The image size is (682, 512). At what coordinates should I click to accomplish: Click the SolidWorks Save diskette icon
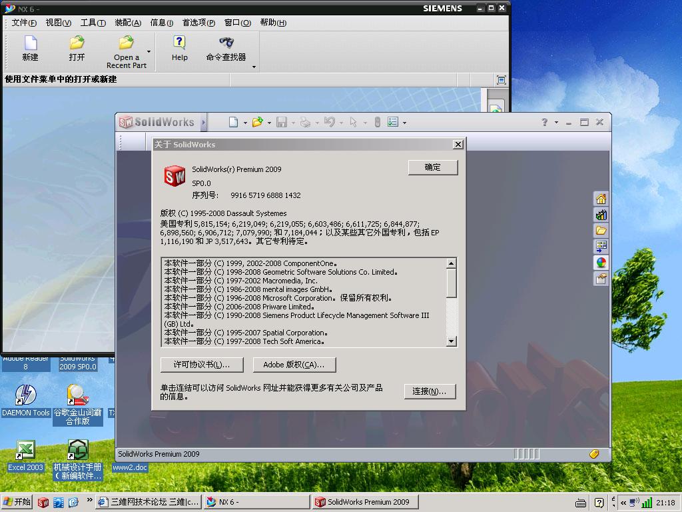(x=282, y=123)
